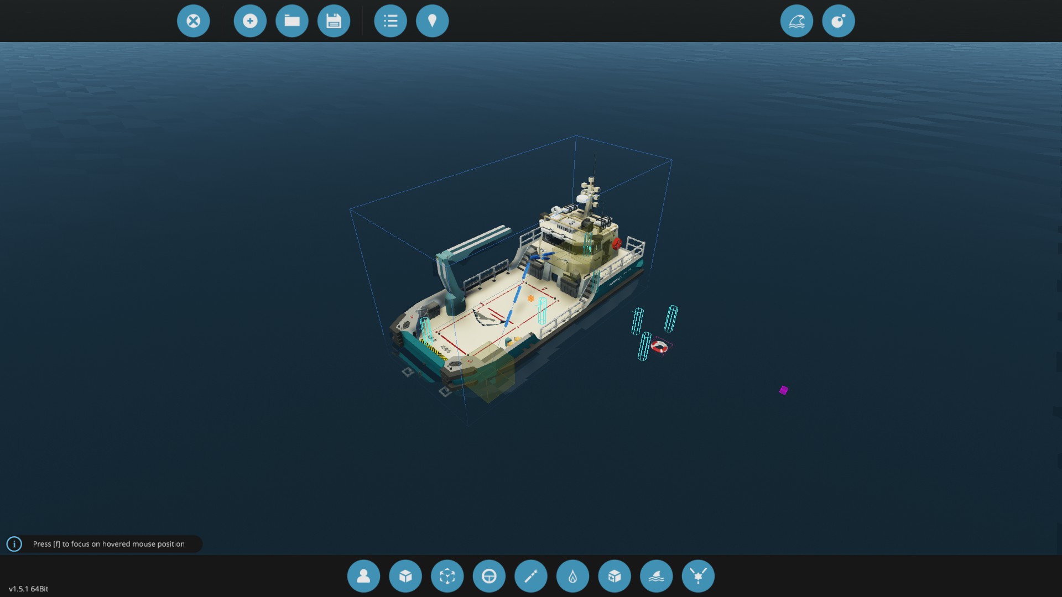Click the Y-shaped star connector icon

tap(698, 576)
